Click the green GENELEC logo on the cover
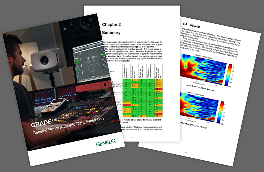264x172 pixels. (107, 142)
